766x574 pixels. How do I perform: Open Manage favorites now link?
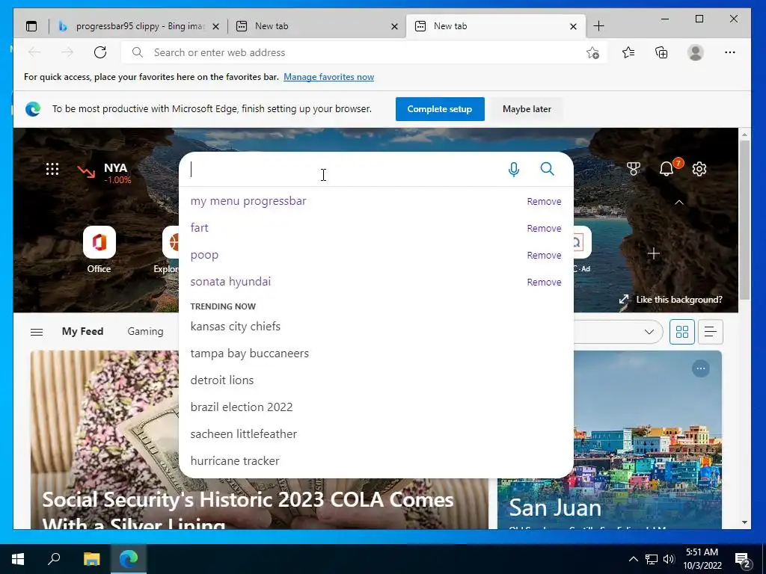(329, 77)
